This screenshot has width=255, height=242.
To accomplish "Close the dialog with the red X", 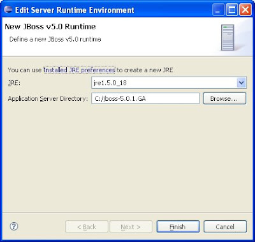I will coord(245,10).
